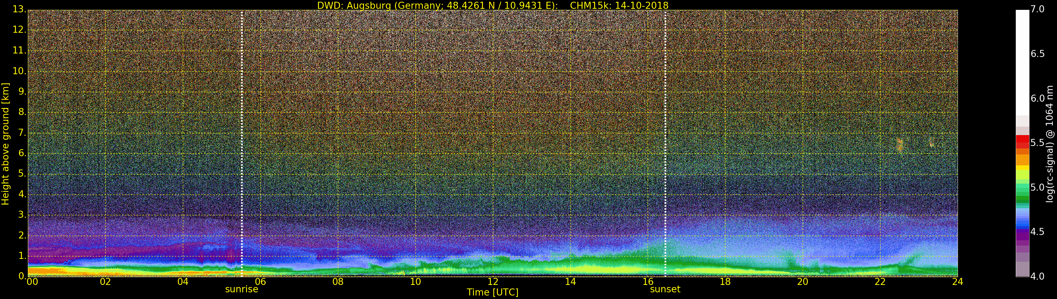Click the colorbar value '4.5'
The width and height of the screenshot is (1057, 299).
1037,232
